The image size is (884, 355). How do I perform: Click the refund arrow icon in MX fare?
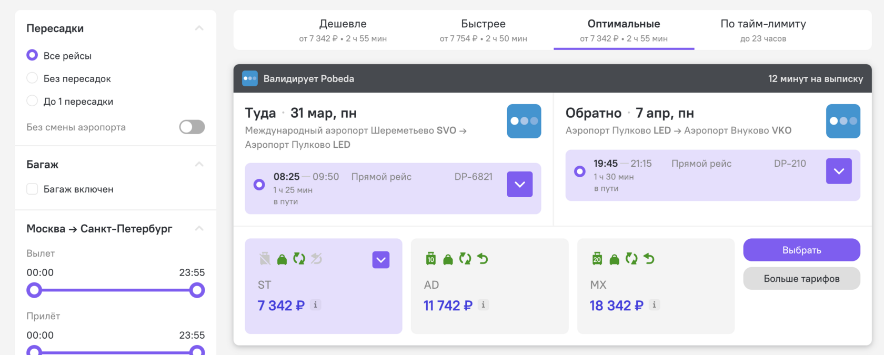649,259
